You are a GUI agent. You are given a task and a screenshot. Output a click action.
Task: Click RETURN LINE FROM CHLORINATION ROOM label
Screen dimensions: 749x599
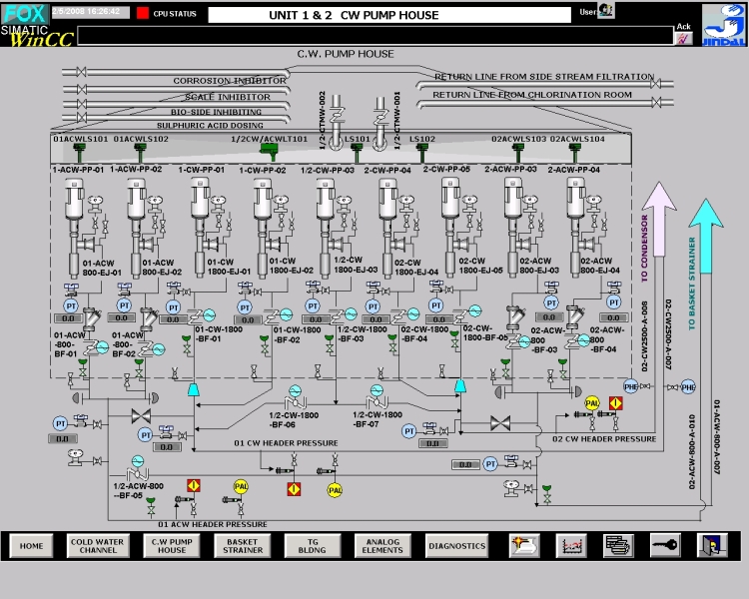point(532,95)
